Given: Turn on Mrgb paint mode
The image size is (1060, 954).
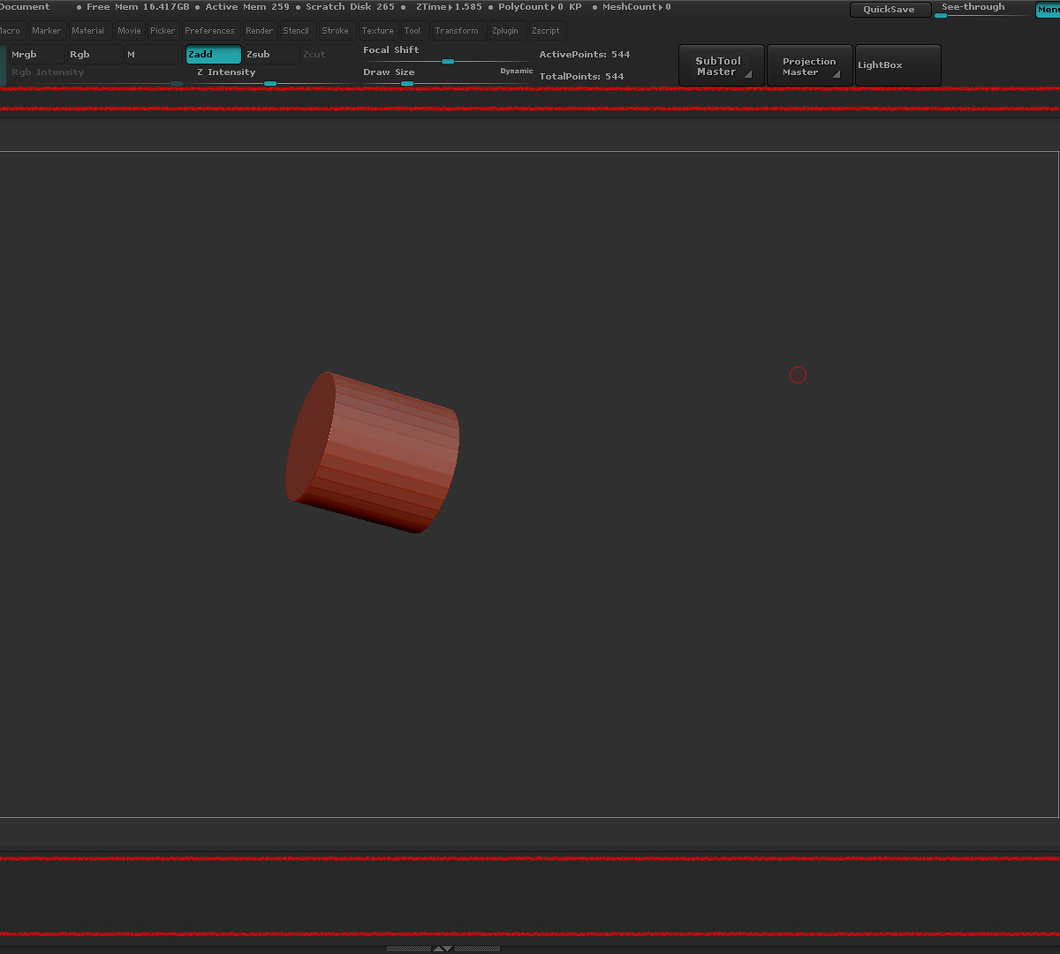Looking at the screenshot, I should point(35,55).
